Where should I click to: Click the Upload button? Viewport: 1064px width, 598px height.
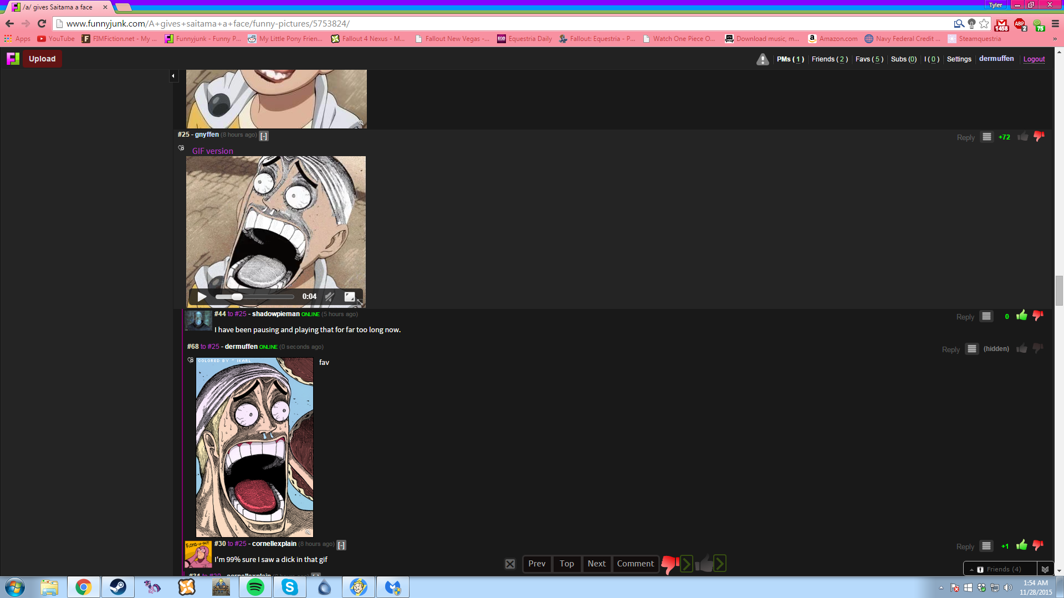pyautogui.click(x=42, y=59)
